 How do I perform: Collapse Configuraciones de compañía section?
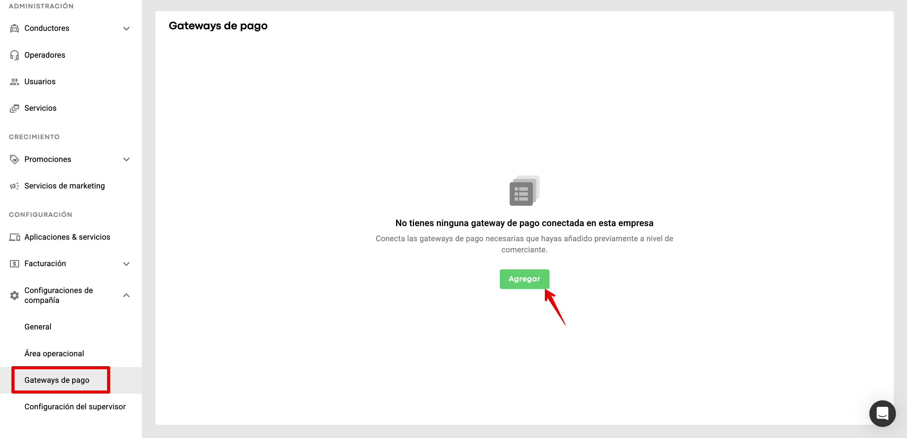(x=126, y=295)
